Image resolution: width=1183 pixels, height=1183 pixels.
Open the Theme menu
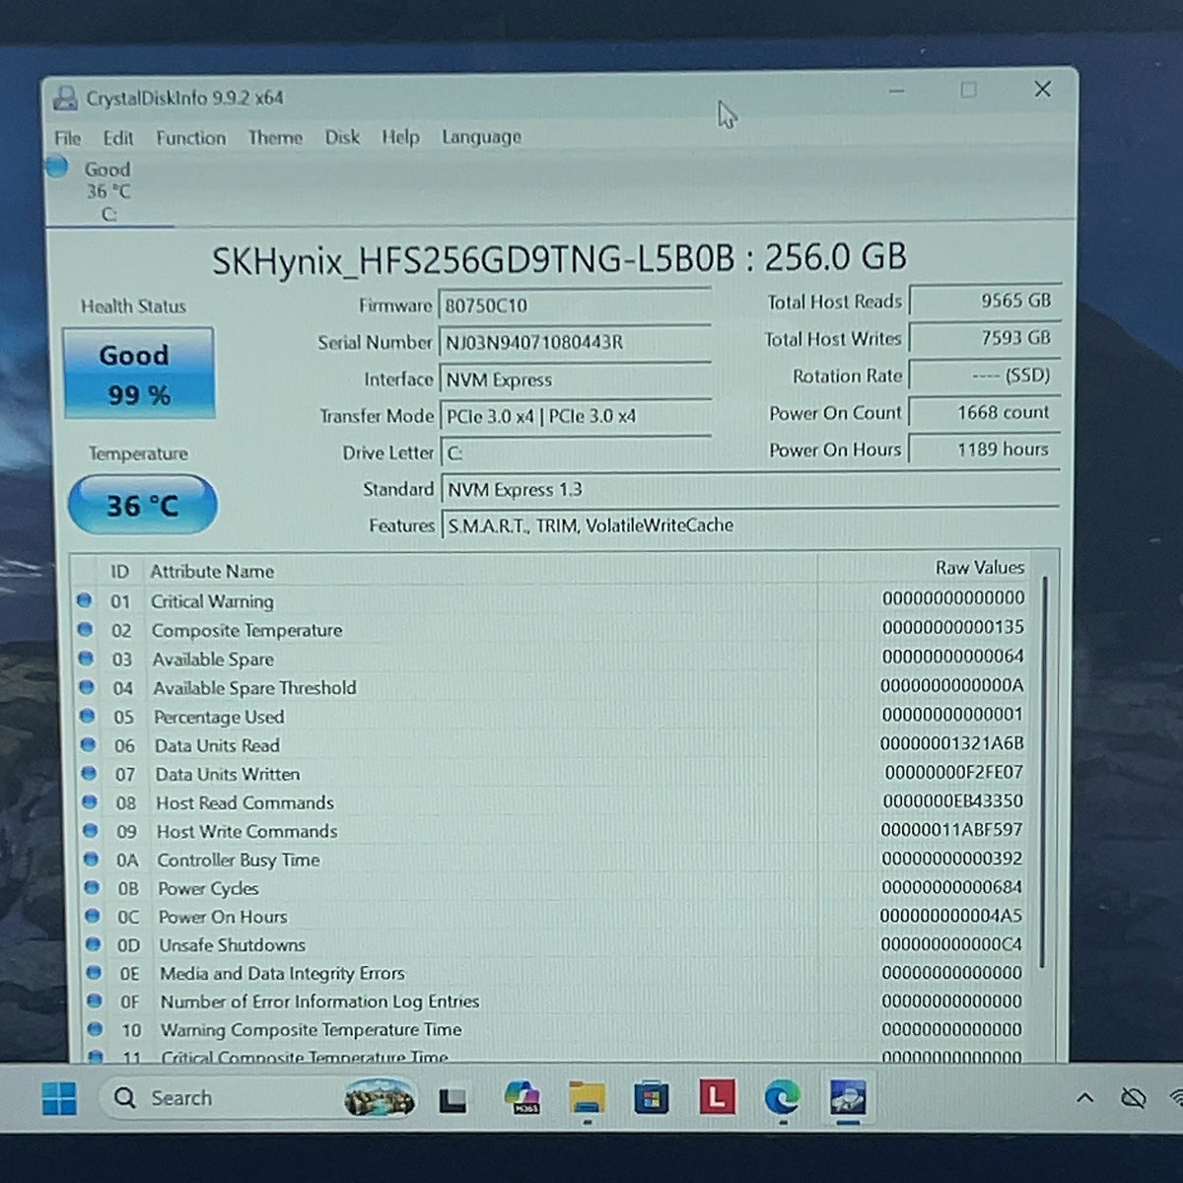(275, 137)
